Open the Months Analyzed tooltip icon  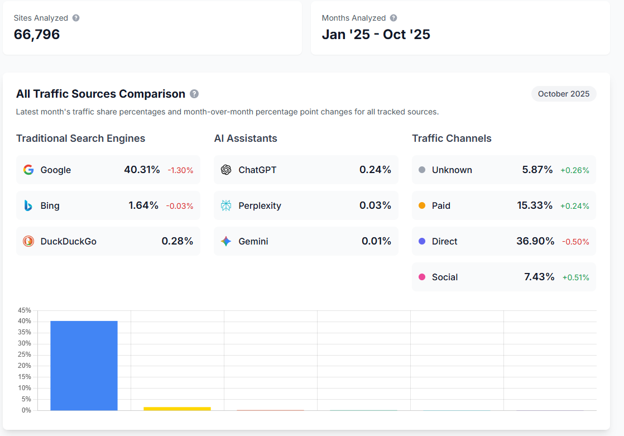(393, 17)
